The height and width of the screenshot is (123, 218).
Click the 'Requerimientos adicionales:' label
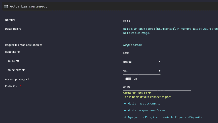click(23, 45)
